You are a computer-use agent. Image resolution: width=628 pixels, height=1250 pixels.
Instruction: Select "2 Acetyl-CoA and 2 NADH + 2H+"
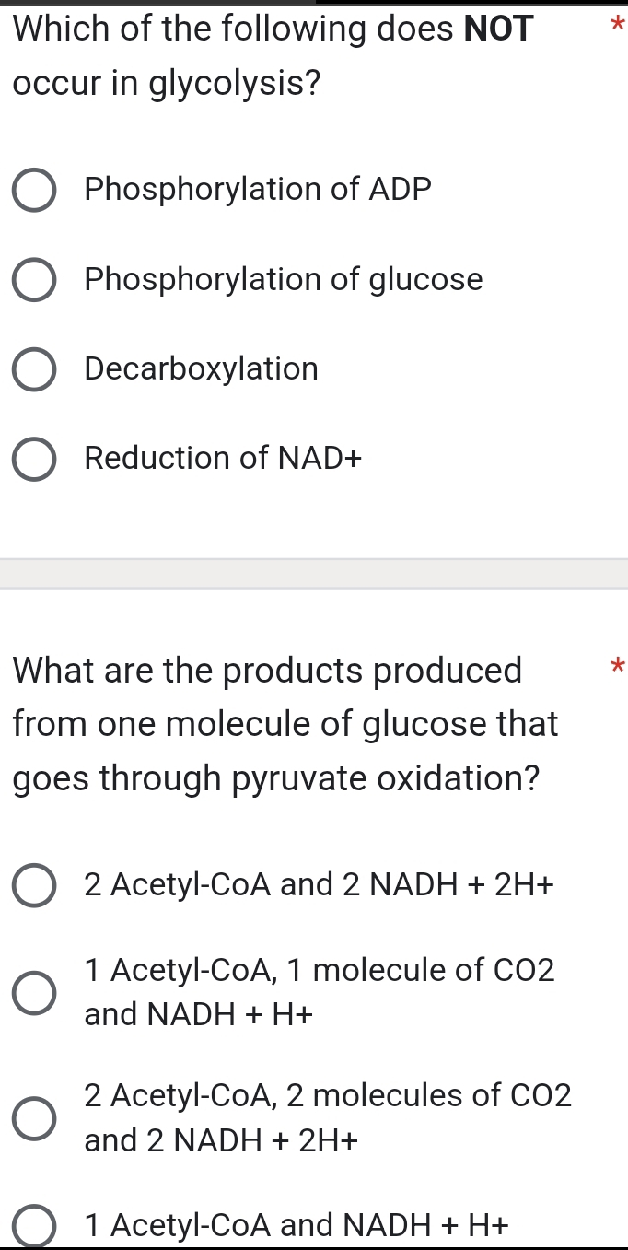point(34,884)
